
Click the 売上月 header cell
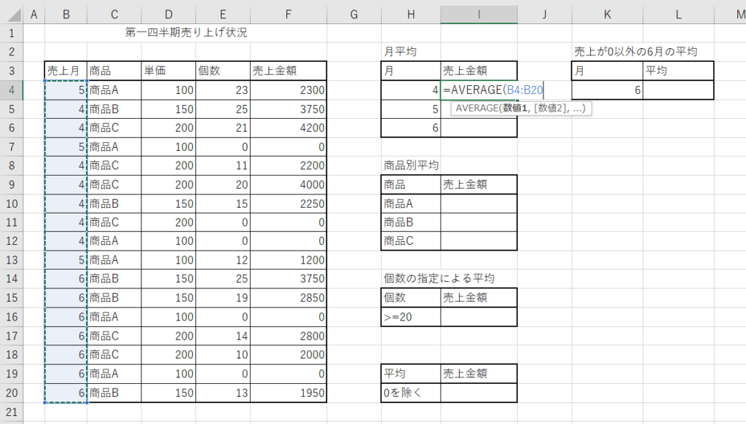[66, 71]
